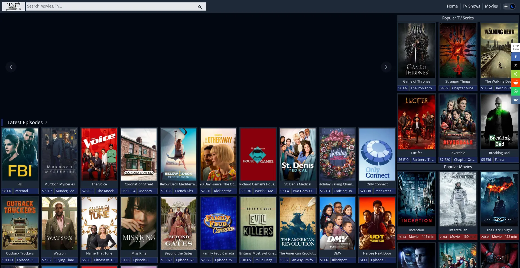Open the Beyond the Gates poster
Image resolution: width=520 pixels, height=268 pixels.
click(x=178, y=223)
